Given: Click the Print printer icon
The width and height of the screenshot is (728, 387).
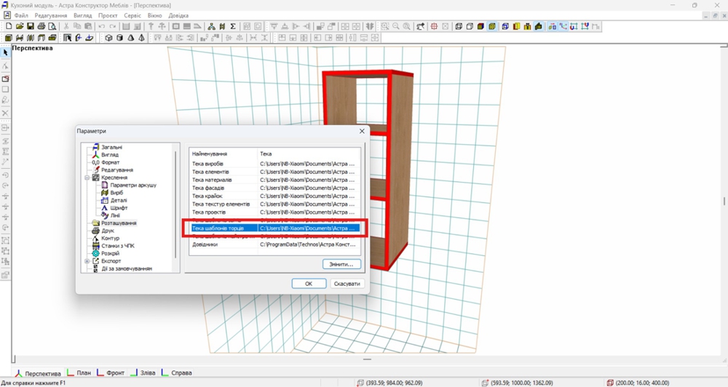Looking at the screenshot, I should (x=41, y=26).
